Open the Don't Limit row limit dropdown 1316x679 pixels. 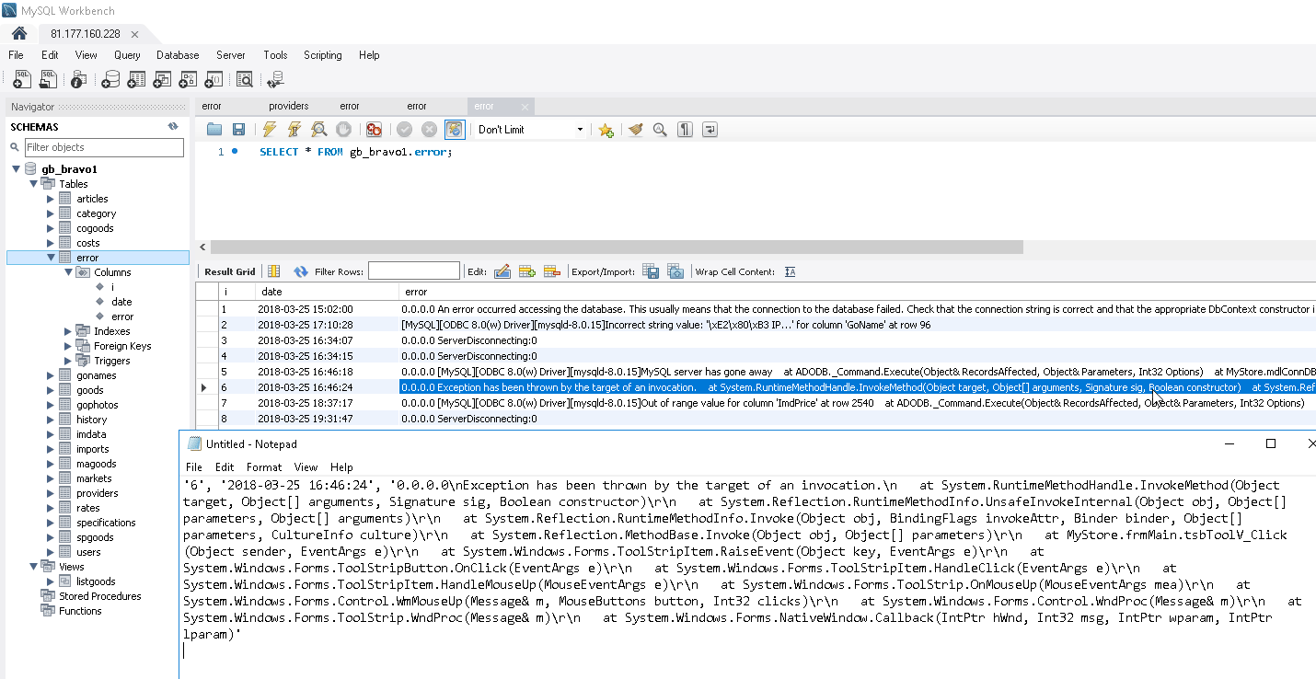point(530,130)
